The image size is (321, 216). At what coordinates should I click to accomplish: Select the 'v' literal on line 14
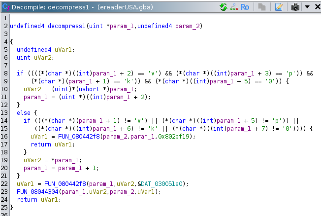[x=138, y=121]
